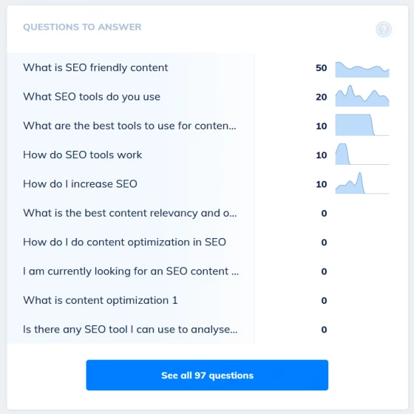Viewport: 414px width, 414px height.
Task: Click the 'See all 97 questions' button
Action: point(207,375)
